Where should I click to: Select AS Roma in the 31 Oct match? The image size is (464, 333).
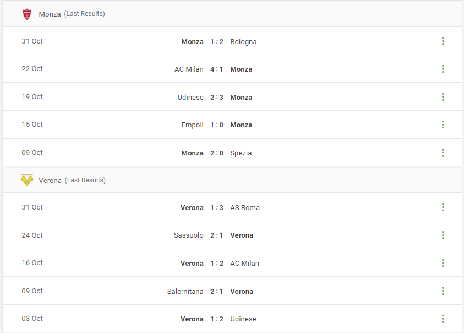pyautogui.click(x=245, y=207)
